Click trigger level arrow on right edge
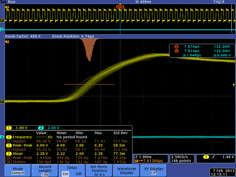The width and height of the screenshot is (236, 177). (x=234, y=85)
